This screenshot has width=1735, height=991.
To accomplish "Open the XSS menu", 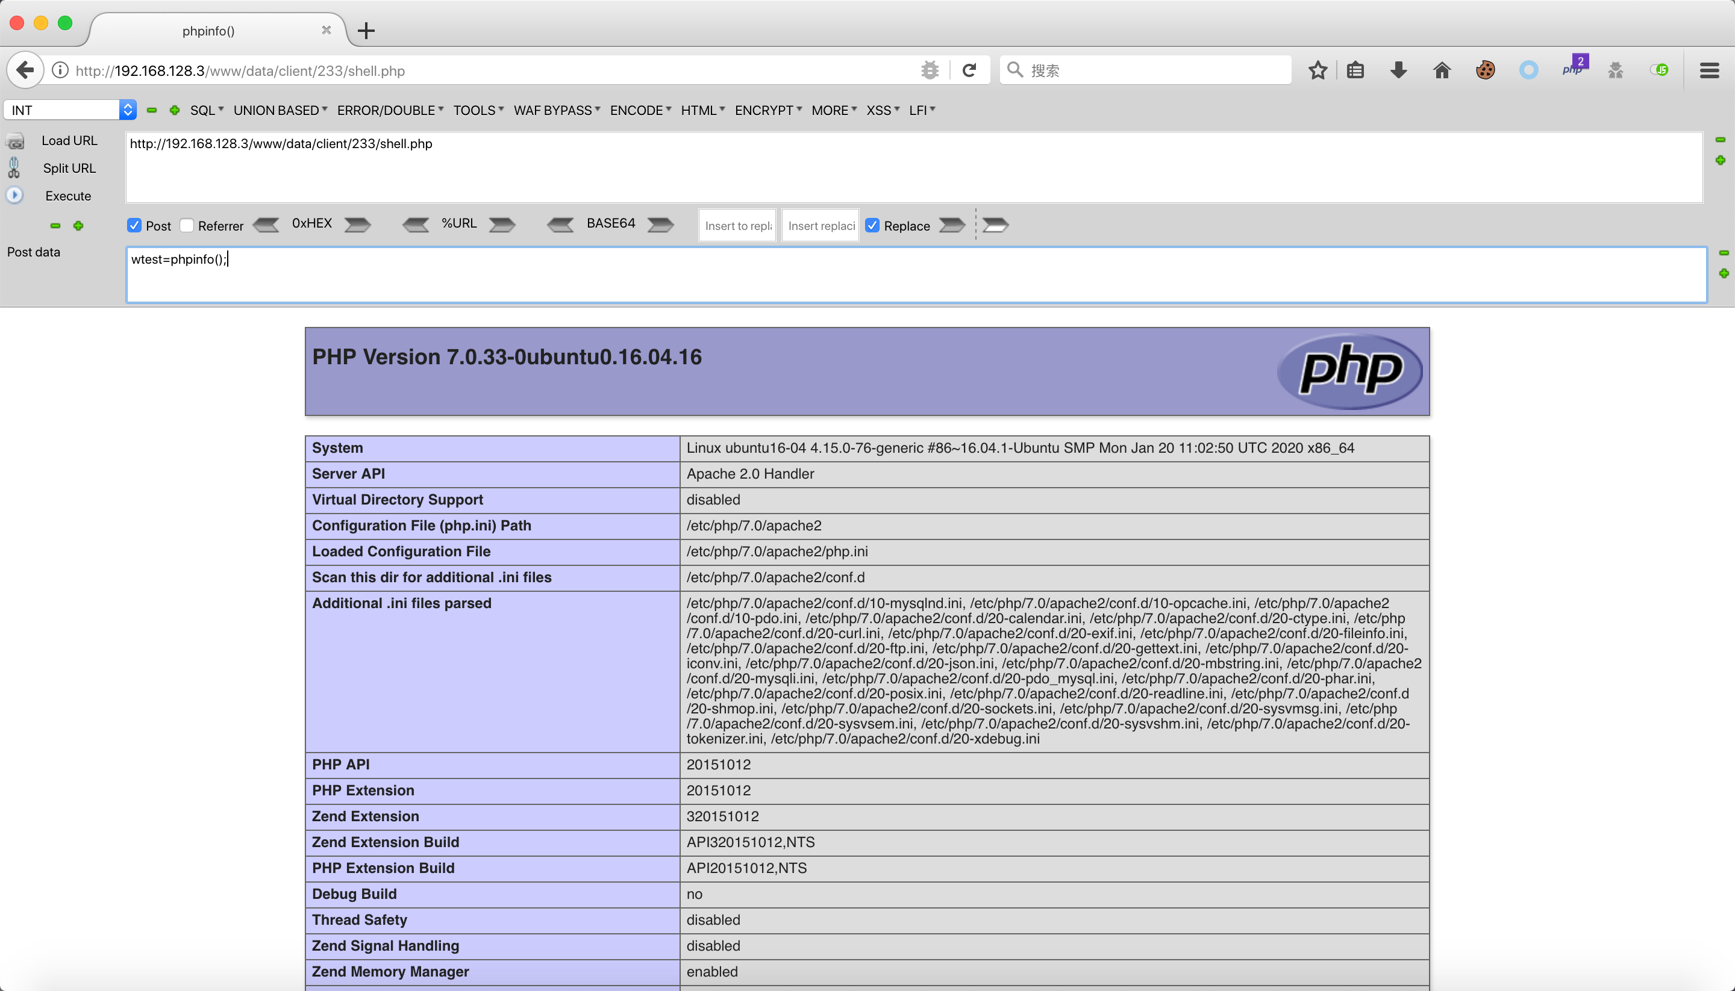I will click(x=883, y=110).
